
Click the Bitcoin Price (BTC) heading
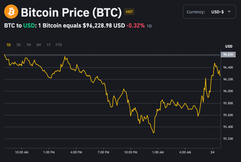pyautogui.click(x=71, y=12)
